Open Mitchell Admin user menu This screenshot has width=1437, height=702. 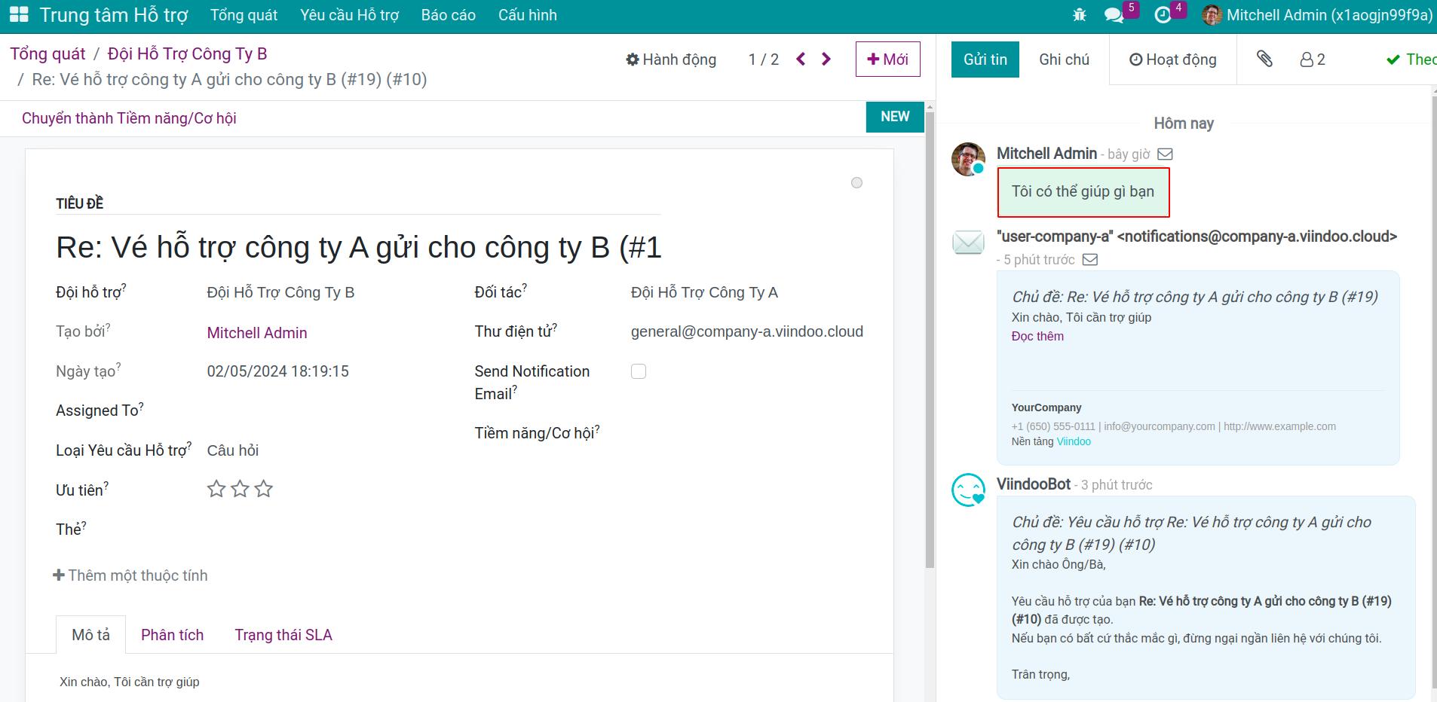pyautogui.click(x=1317, y=15)
